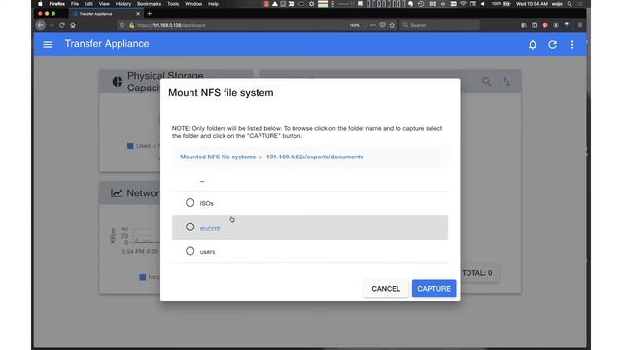
Task: Open the Tools menu
Action: pos(173,4)
